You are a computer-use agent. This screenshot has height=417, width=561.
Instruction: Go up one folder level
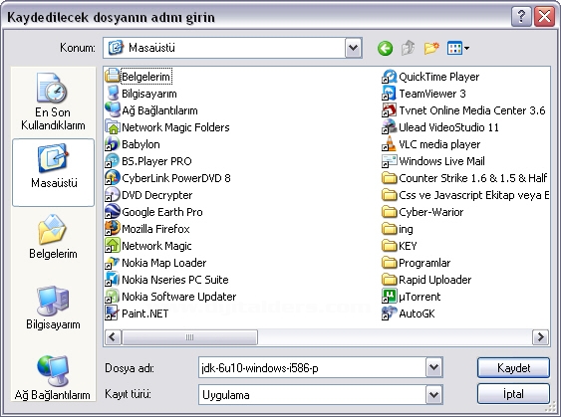408,48
